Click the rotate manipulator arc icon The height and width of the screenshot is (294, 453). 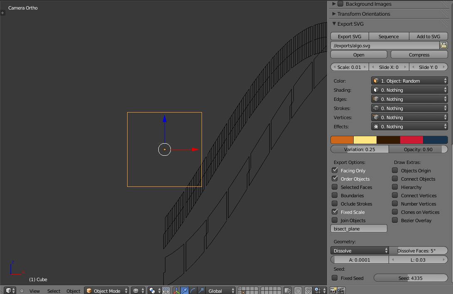193,291
